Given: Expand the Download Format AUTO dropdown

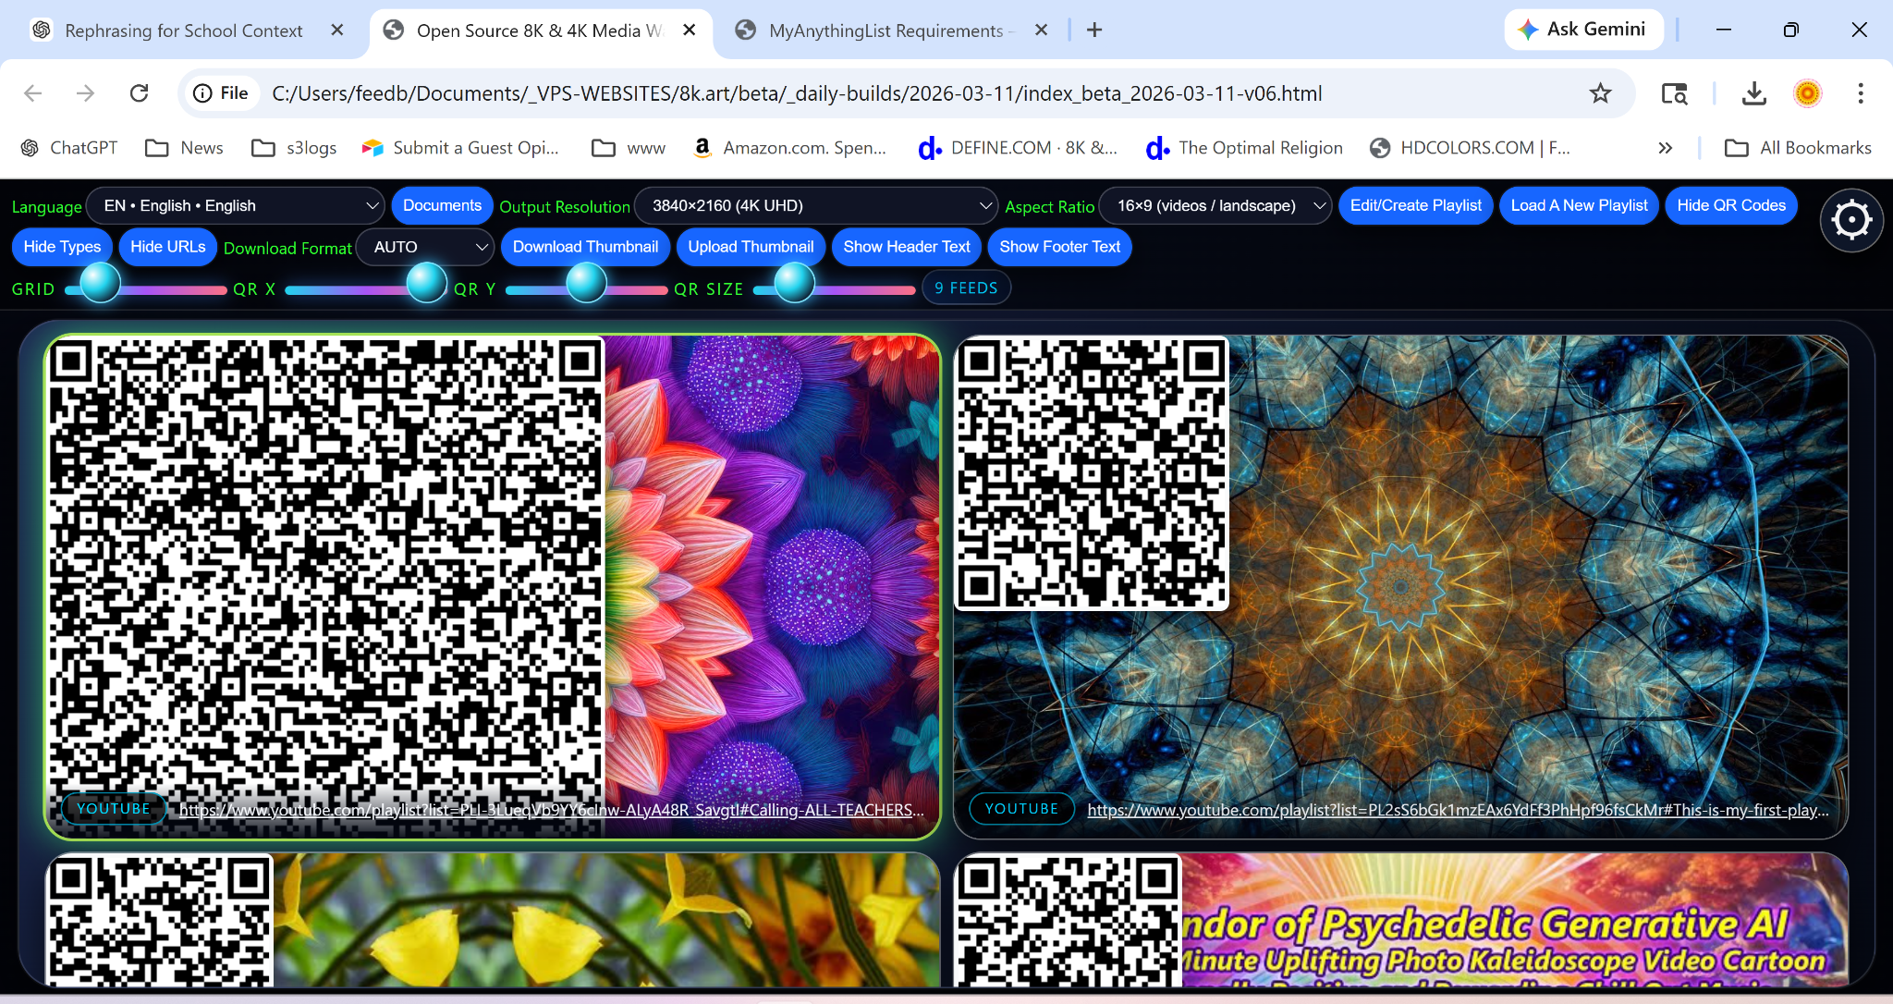Looking at the screenshot, I should click(425, 247).
